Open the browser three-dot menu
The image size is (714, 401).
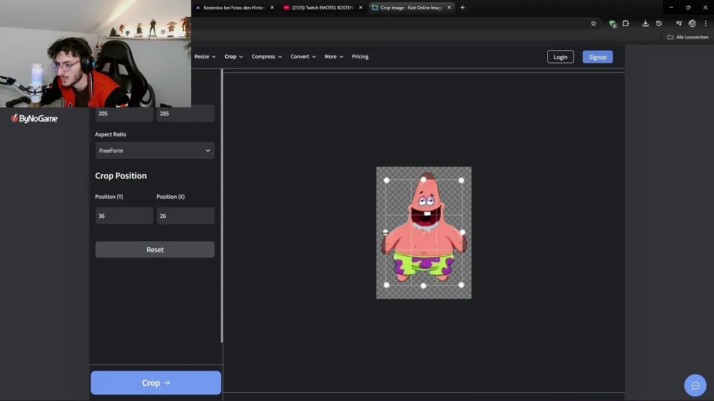click(x=706, y=23)
